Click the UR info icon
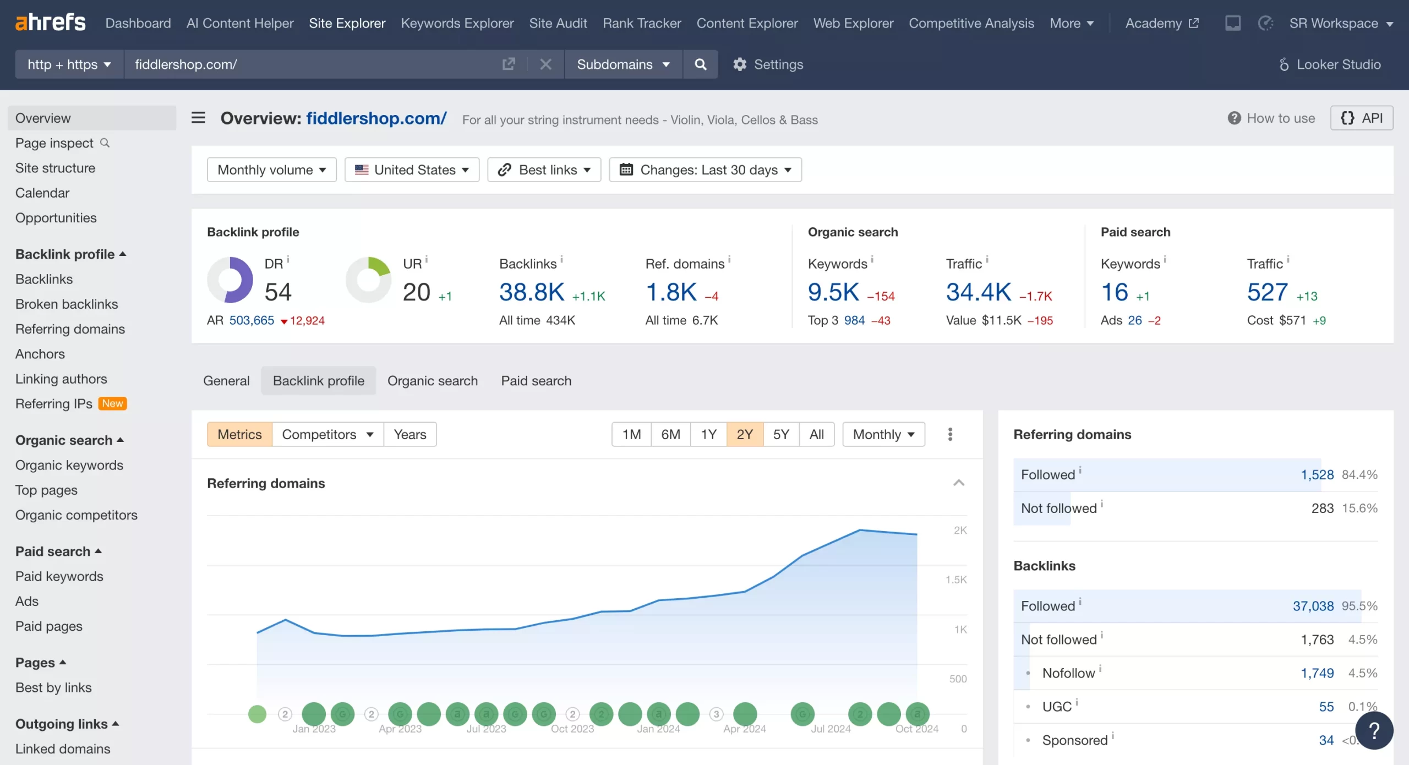1409x765 pixels. click(427, 259)
